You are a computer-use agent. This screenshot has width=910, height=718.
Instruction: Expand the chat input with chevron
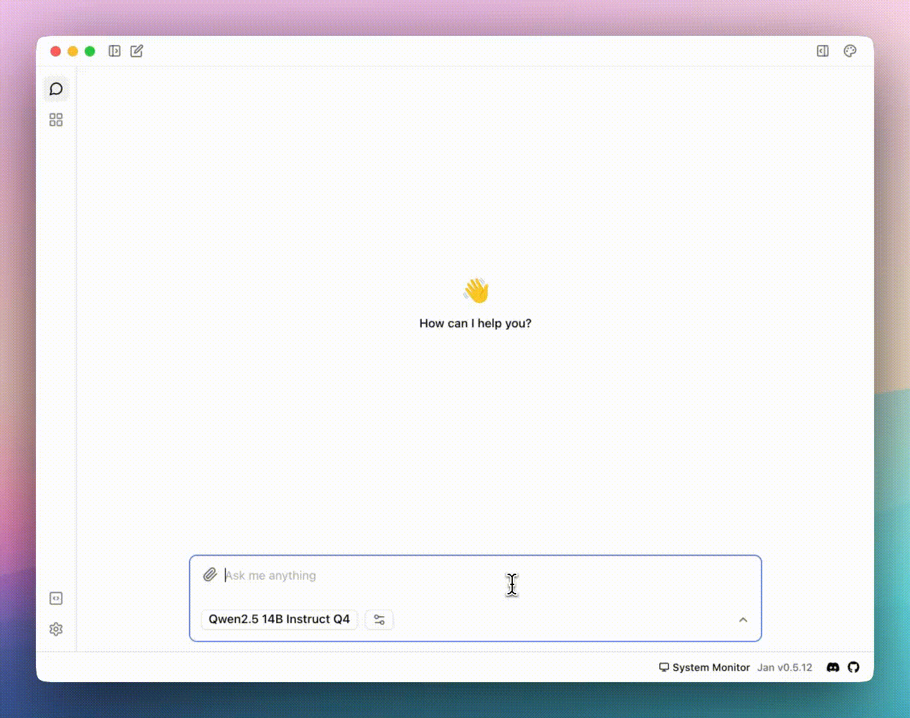coord(743,620)
